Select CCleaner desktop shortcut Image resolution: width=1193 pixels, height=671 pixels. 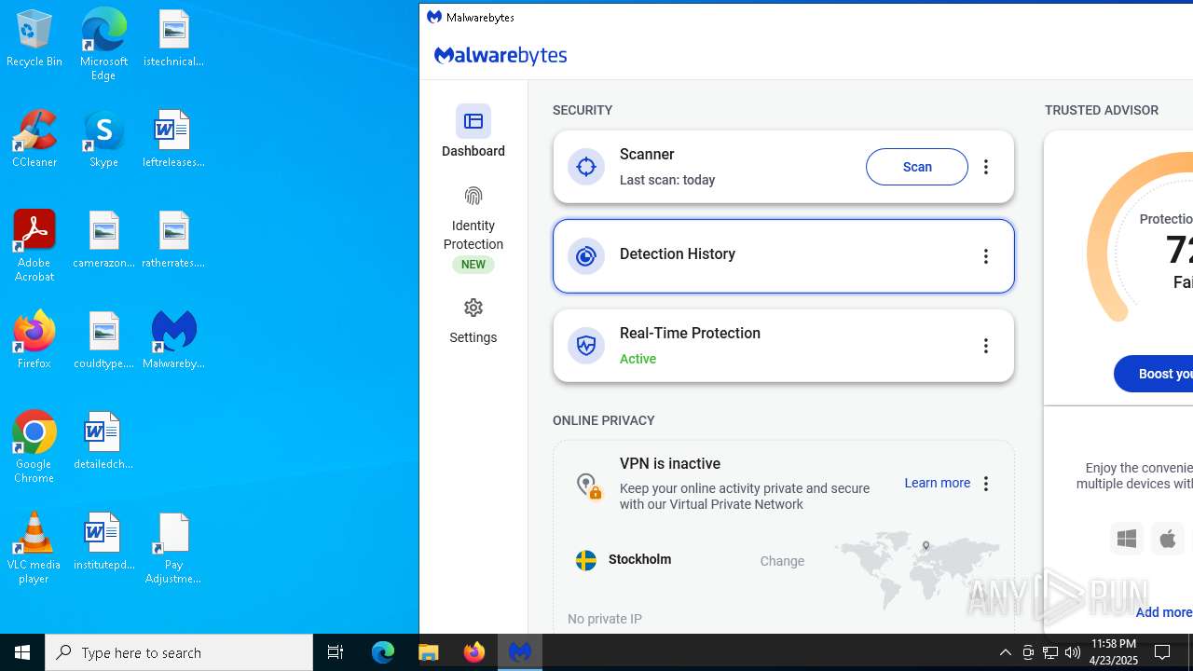point(34,139)
